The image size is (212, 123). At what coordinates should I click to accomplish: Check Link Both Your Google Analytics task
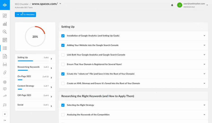click(x=63, y=55)
